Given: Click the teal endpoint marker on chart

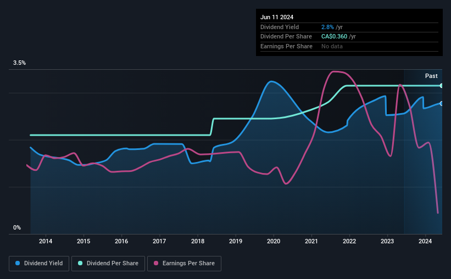Looking at the screenshot, I should click(442, 86).
